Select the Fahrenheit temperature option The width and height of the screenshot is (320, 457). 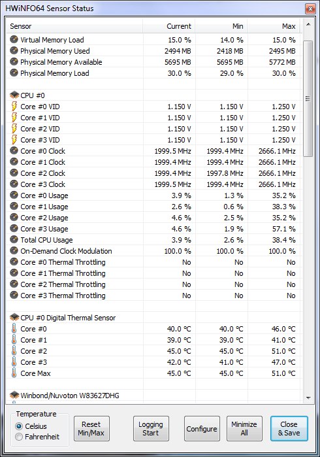point(19,437)
